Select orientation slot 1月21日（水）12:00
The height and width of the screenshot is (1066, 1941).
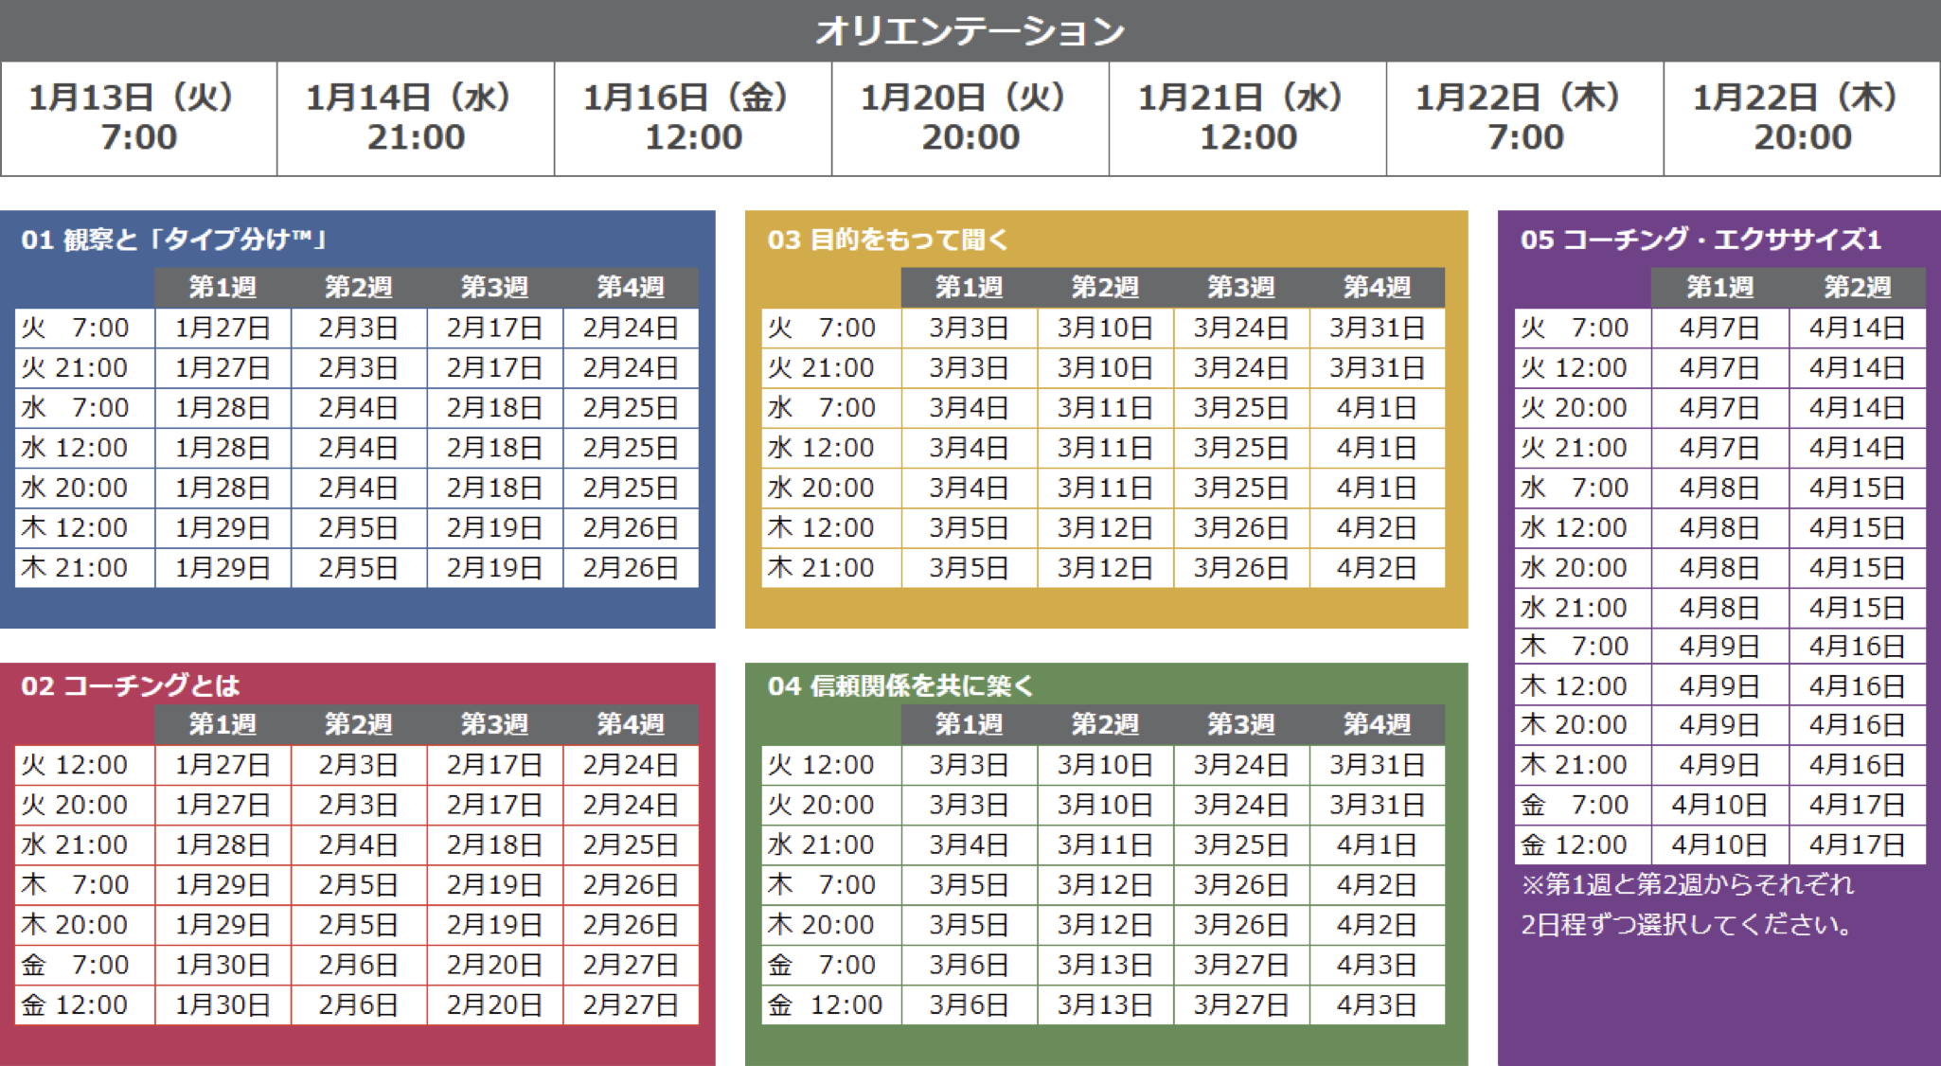[x=1248, y=117]
